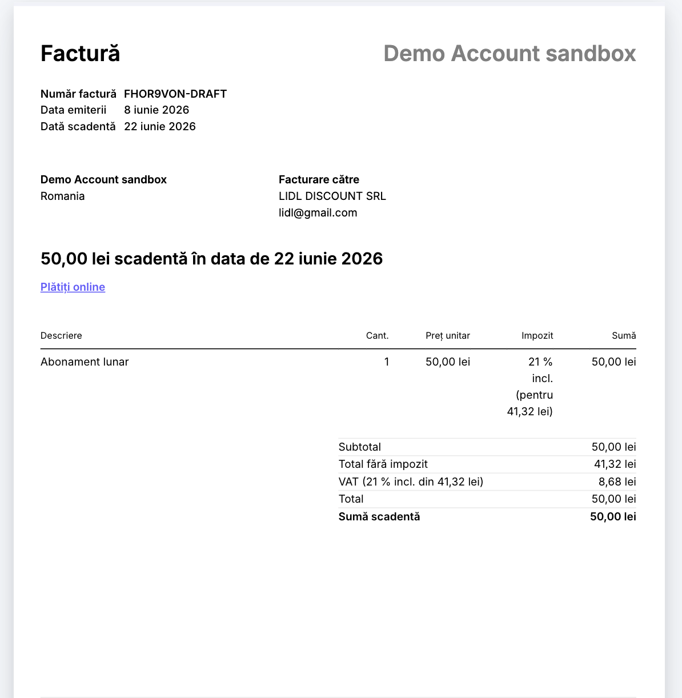Select the VAT amount 8,68 lei
The image size is (682, 698).
coord(617,482)
